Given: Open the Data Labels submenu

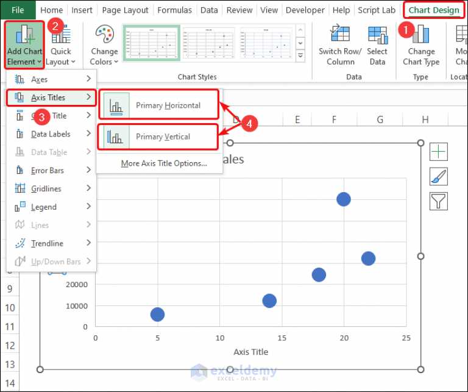Looking at the screenshot, I should [x=51, y=134].
